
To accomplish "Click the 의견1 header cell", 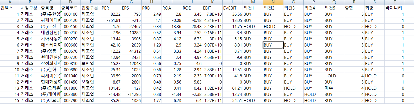I will tap(253, 8).
